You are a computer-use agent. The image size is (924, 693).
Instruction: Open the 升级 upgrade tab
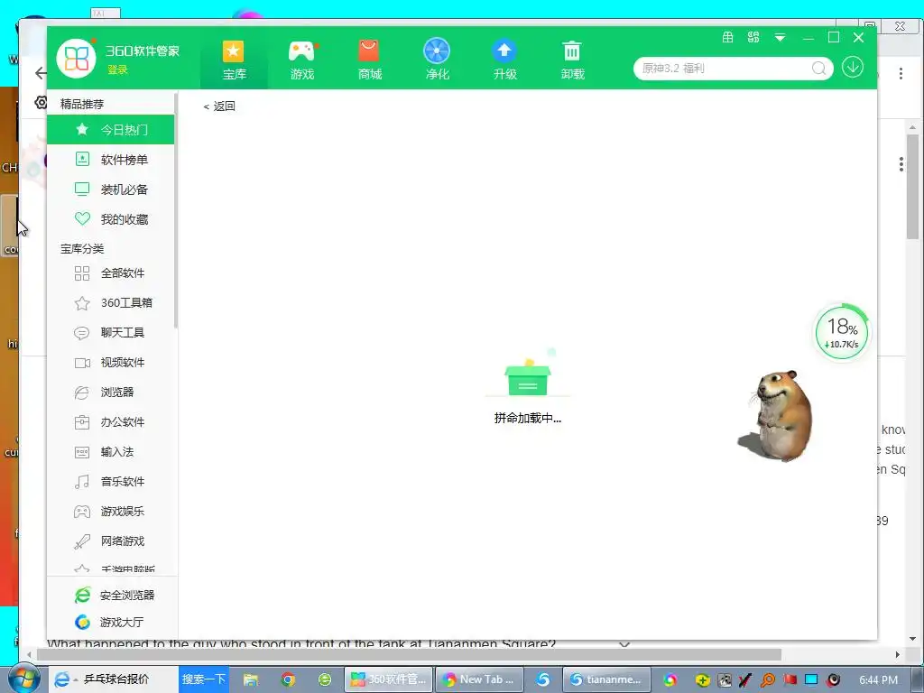pyautogui.click(x=505, y=60)
